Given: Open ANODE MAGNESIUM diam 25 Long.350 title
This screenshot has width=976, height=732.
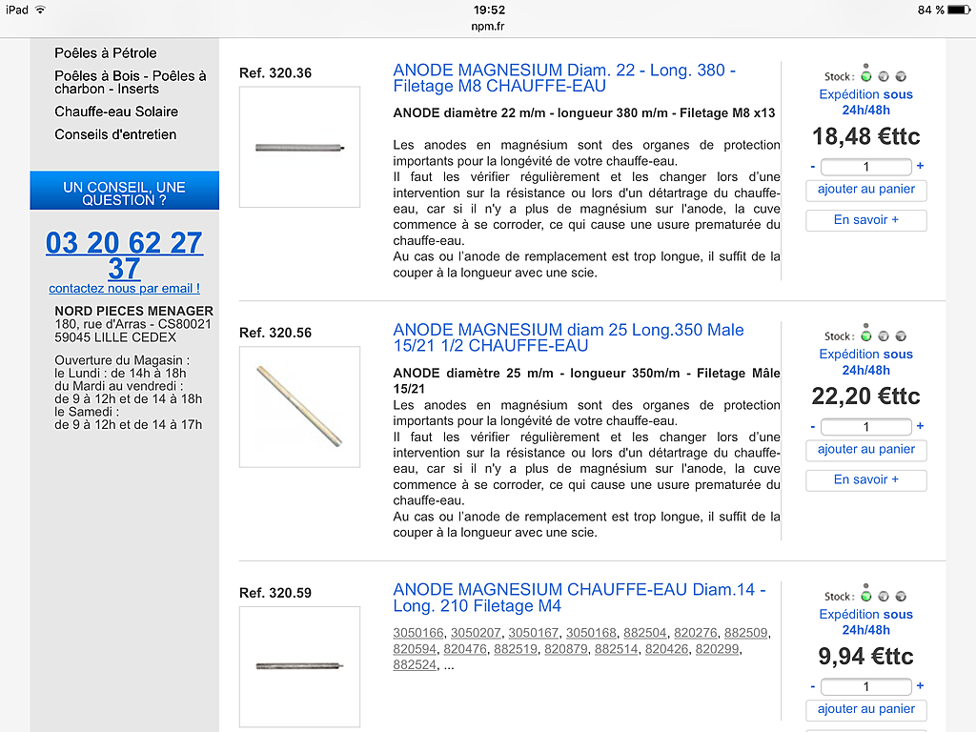Looking at the screenshot, I should (568, 337).
